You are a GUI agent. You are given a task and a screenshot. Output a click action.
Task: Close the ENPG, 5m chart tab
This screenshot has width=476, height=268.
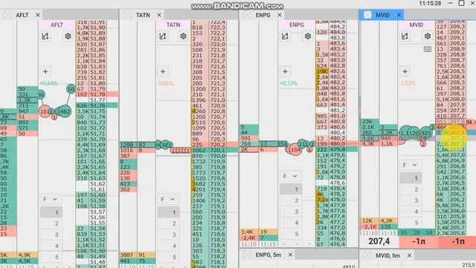[290, 255]
